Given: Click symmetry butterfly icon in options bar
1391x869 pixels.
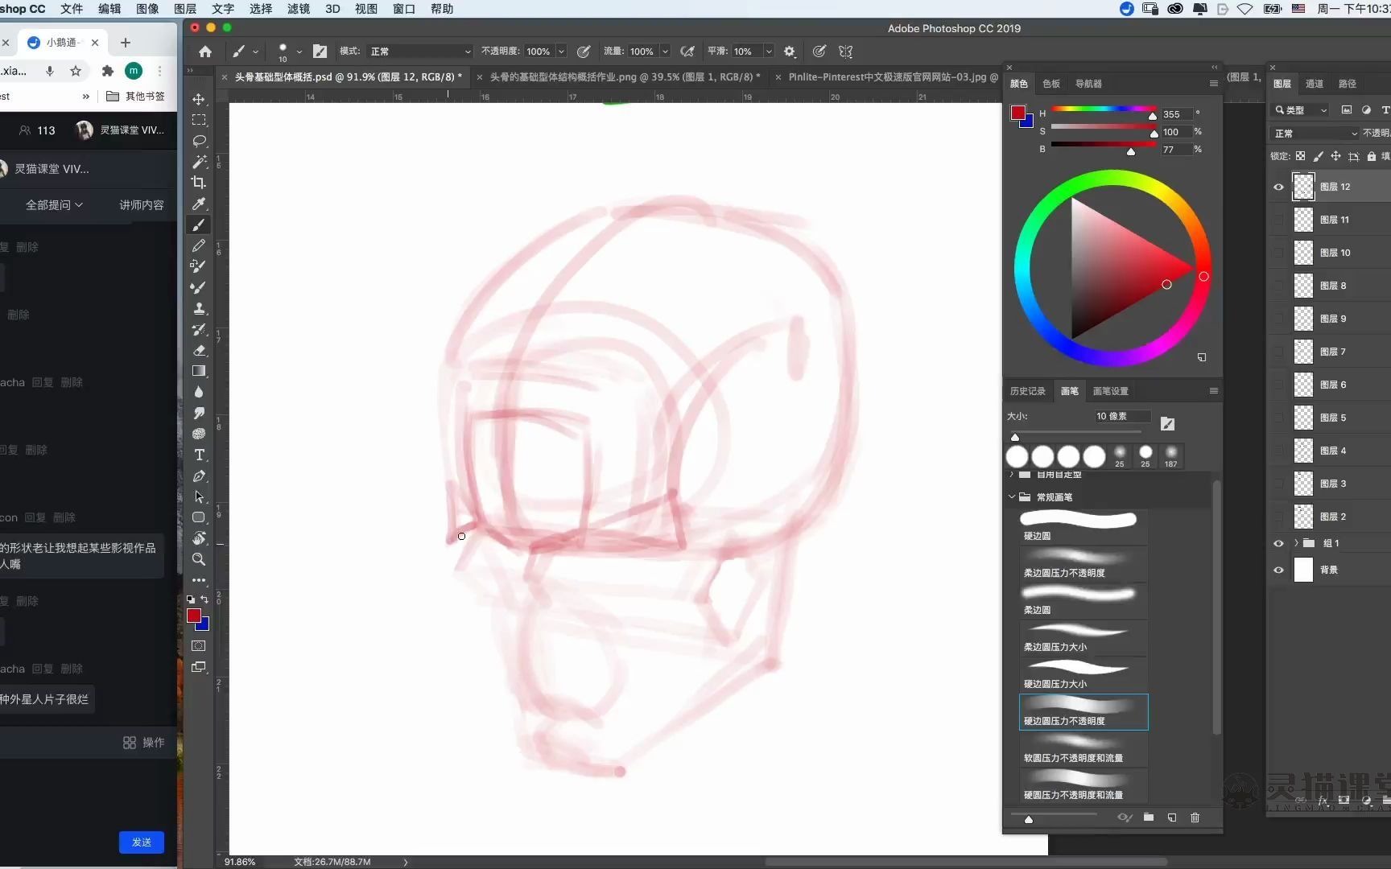Looking at the screenshot, I should click(845, 51).
